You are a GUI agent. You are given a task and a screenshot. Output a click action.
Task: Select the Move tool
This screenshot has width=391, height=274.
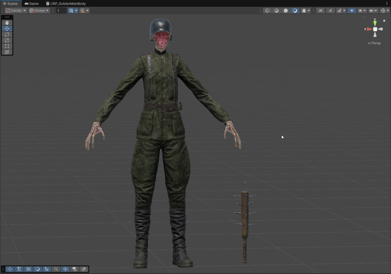(x=7, y=29)
